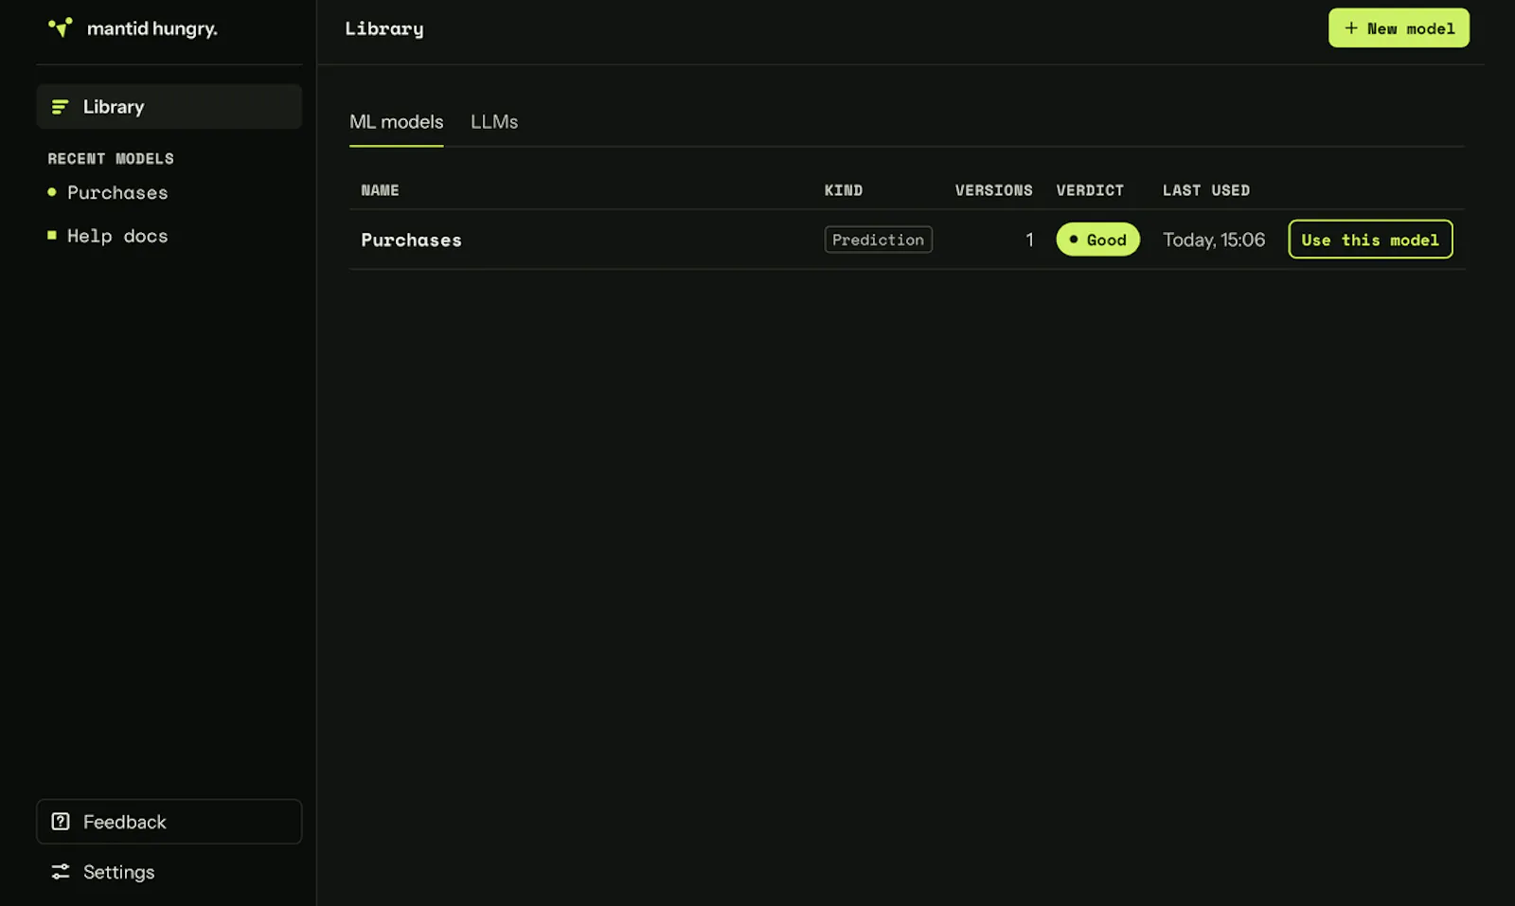Open Help docs link in sidebar
This screenshot has width=1515, height=906.
[x=117, y=236]
